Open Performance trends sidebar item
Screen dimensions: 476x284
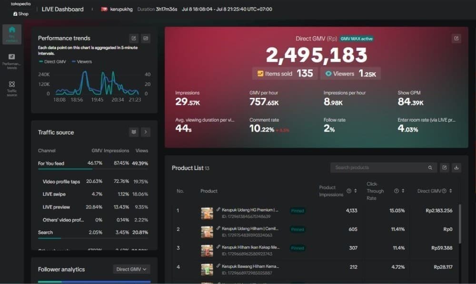tap(12, 61)
